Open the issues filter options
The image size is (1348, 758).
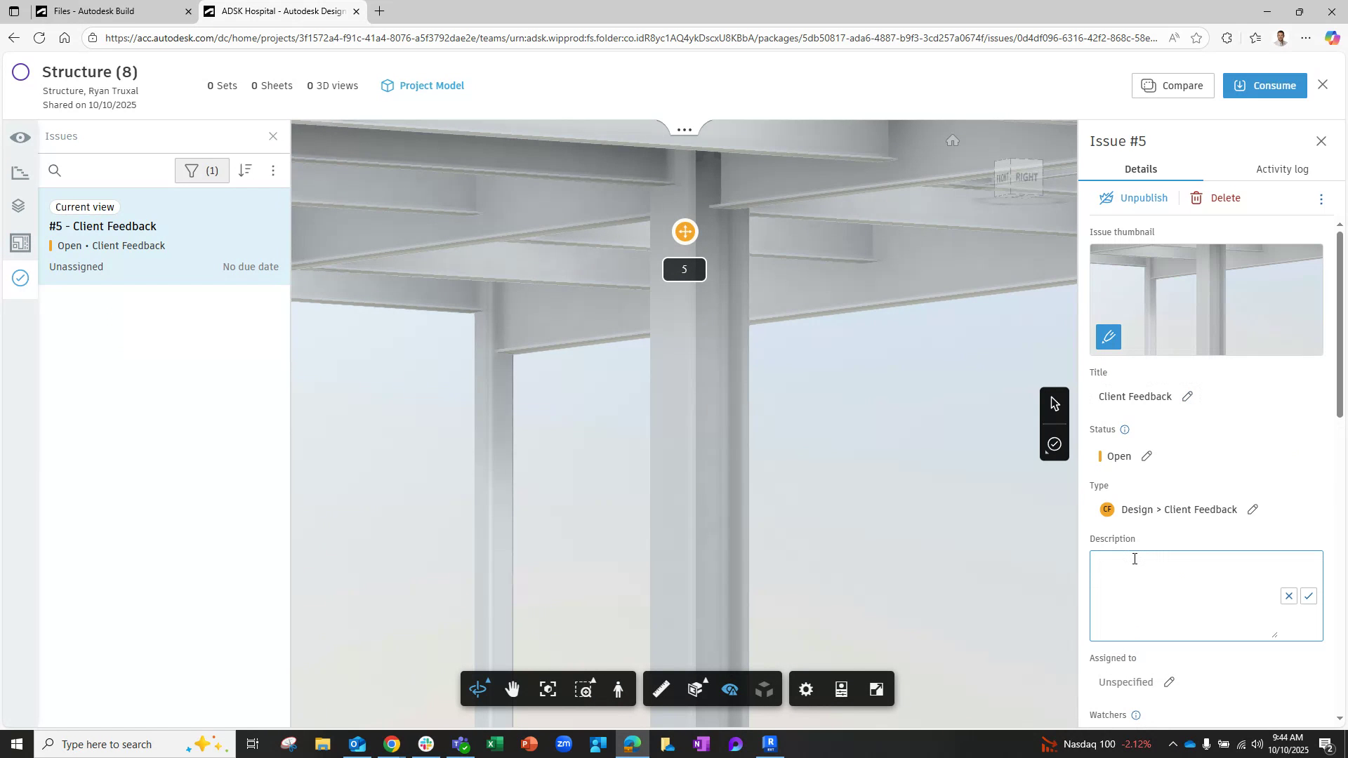[201, 170]
